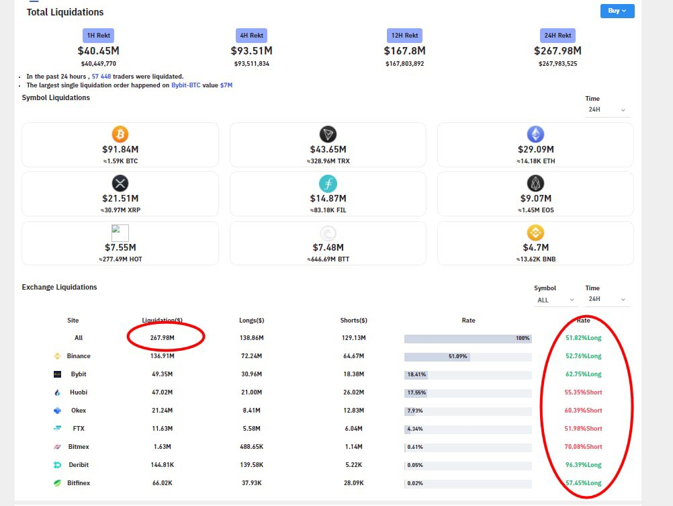673x506 pixels.
Task: Click the Site column header
Action: click(x=73, y=321)
